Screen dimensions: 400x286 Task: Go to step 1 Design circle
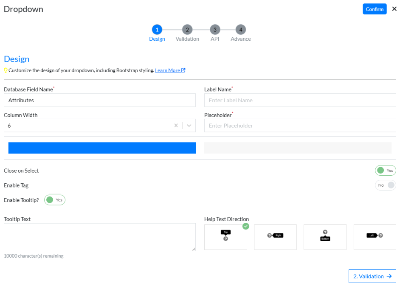[x=157, y=30]
